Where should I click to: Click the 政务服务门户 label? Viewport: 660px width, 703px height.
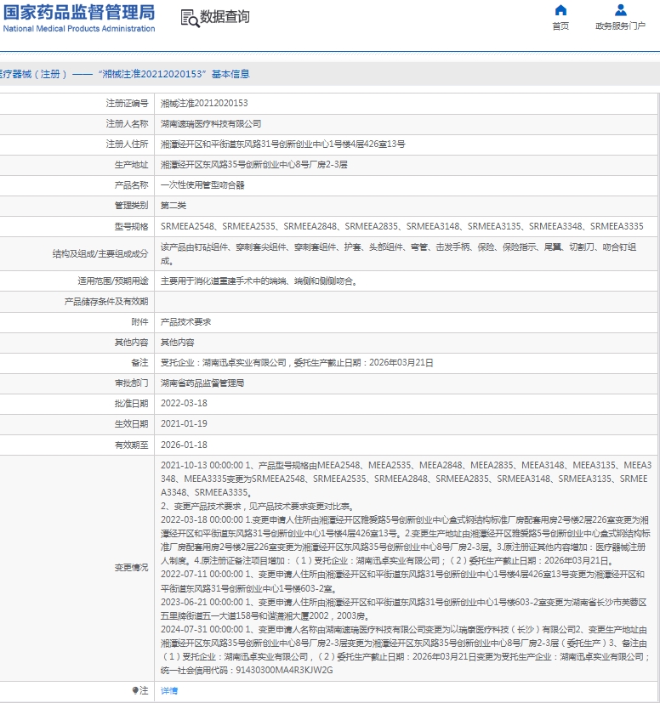coord(621,26)
